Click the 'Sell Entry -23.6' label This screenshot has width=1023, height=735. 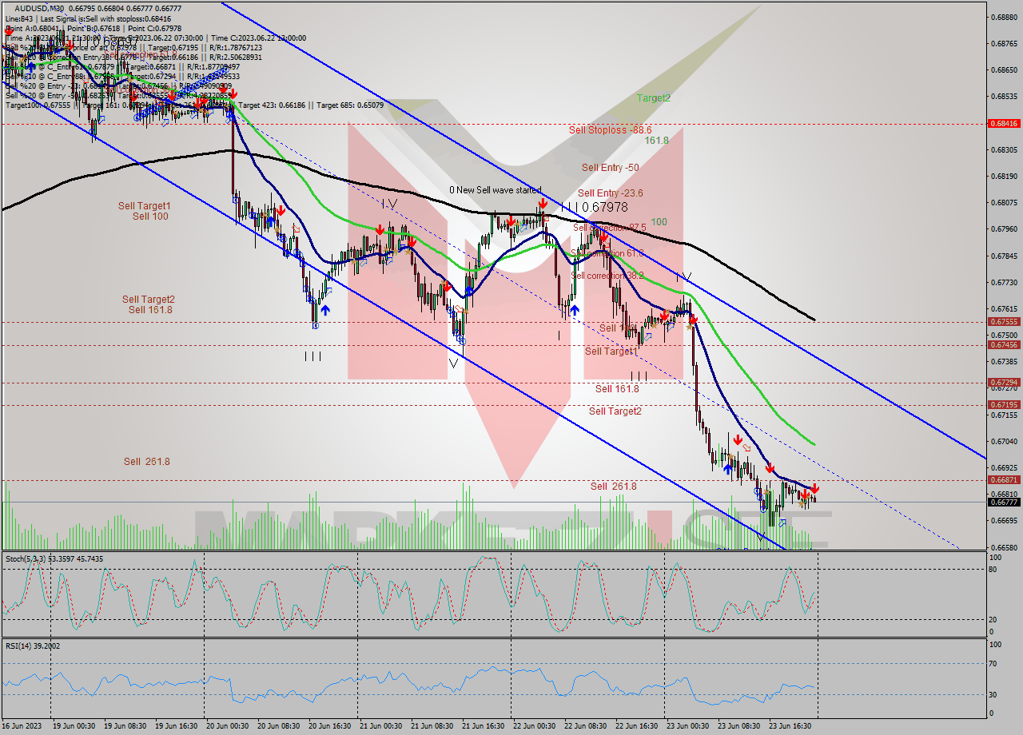[x=611, y=193]
